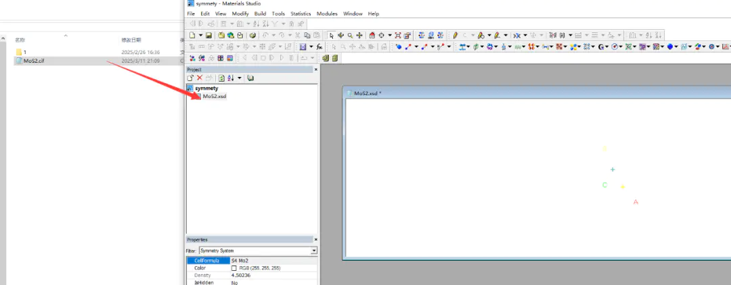Click the fx function icon
This screenshot has width=731, height=285.
tap(319, 47)
